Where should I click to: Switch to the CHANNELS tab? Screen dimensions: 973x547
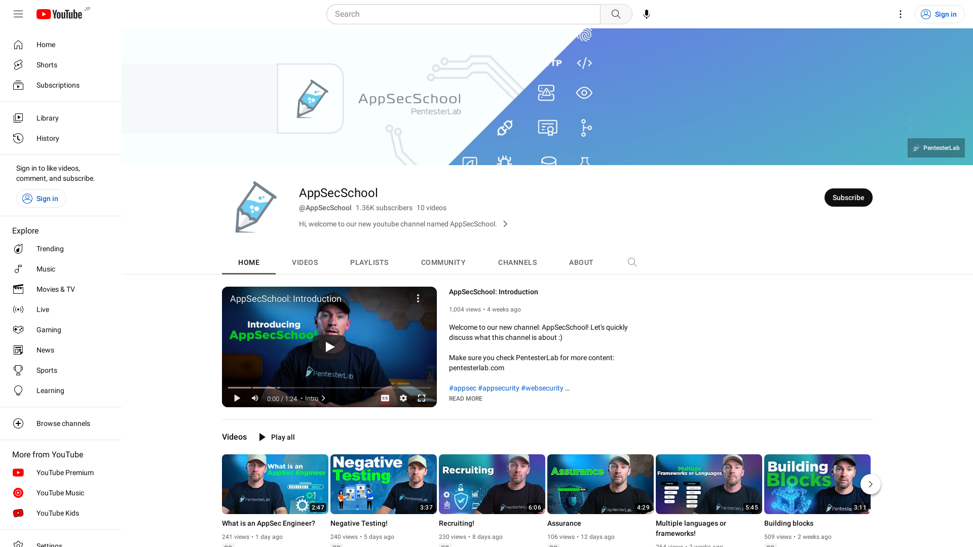point(517,262)
